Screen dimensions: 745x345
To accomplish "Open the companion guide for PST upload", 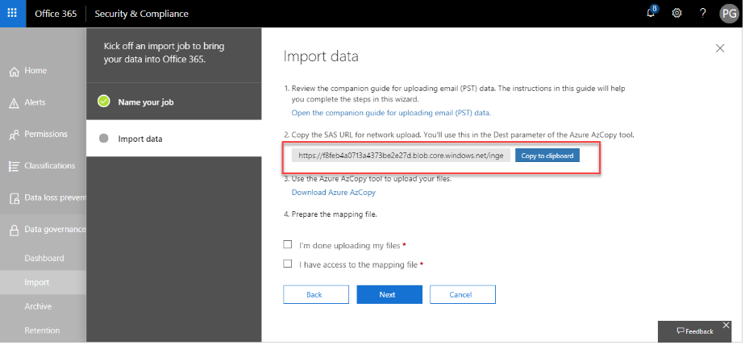I will 391,113.
